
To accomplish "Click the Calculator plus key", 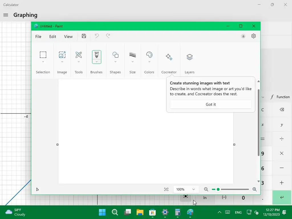I will (x=282, y=183).
